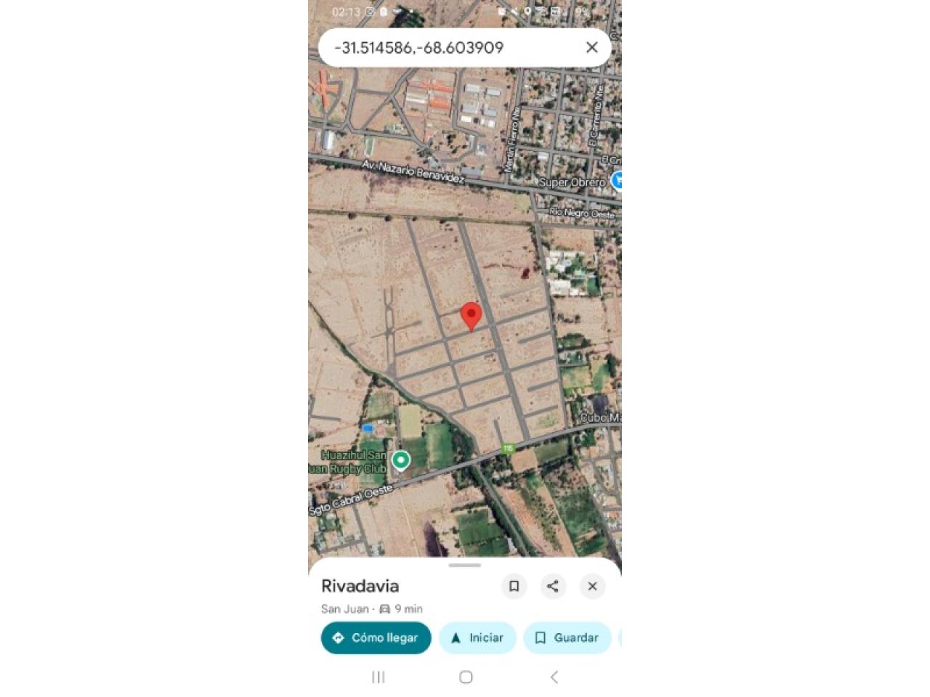This screenshot has height=697, width=930.
Task: Close the Rivadavia place card
Action: pos(592,586)
